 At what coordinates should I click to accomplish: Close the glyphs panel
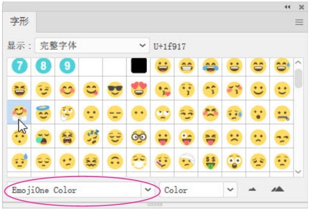click(x=301, y=7)
